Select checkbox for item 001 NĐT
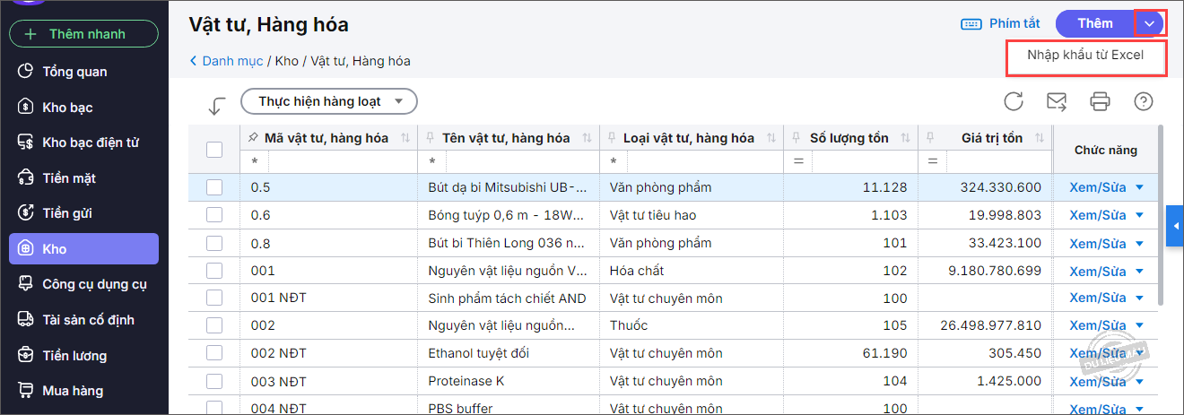 point(214,298)
